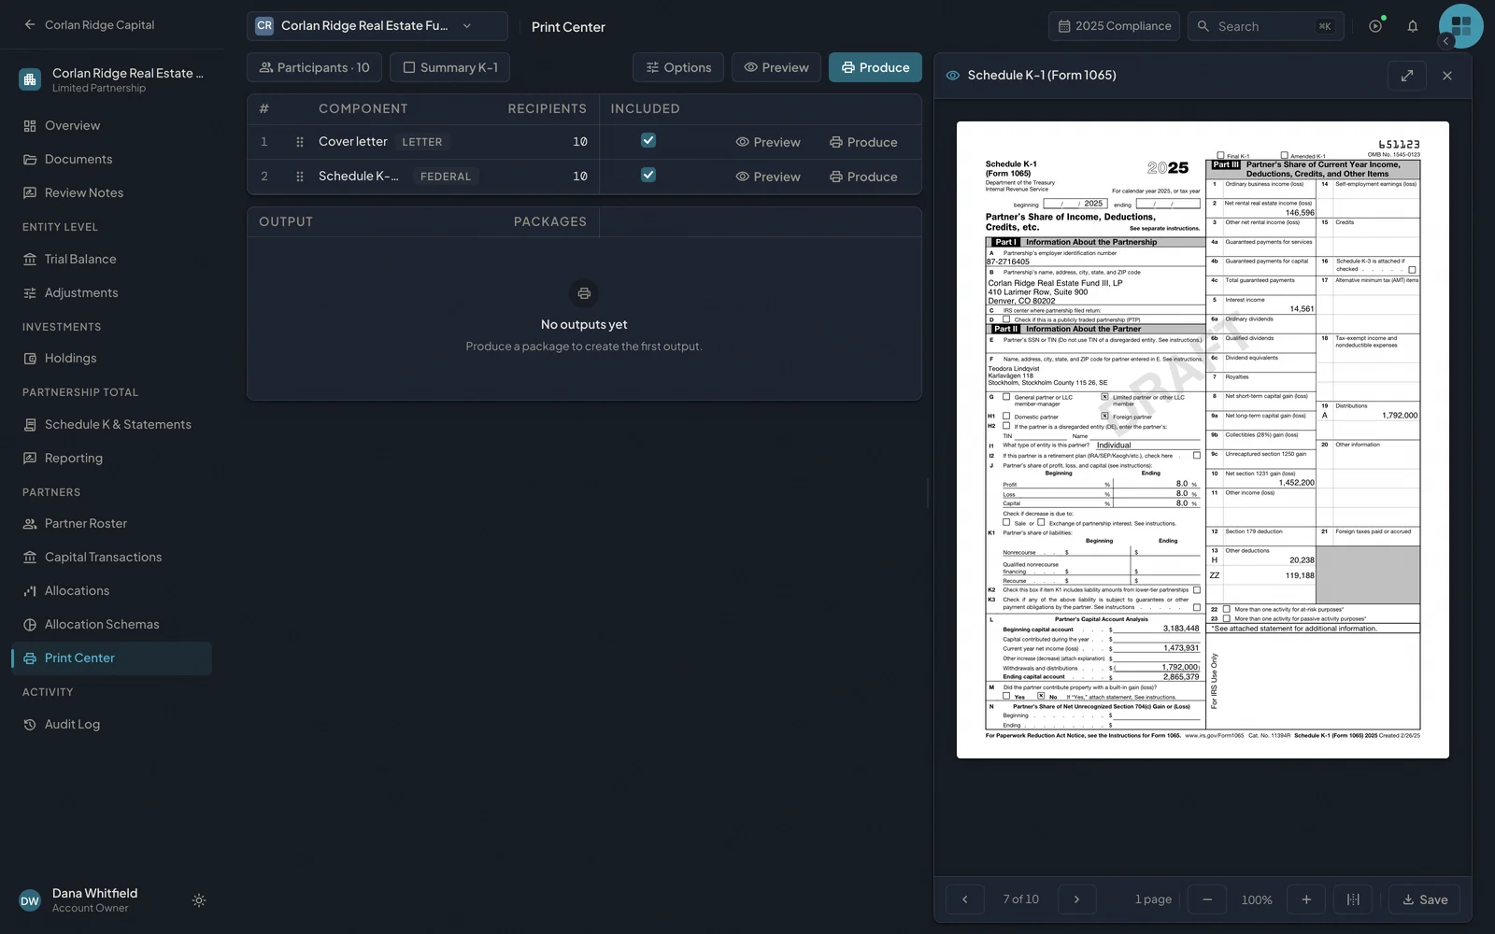Click the main Produce button
Viewport: 1495px width, 934px height.
tap(876, 67)
